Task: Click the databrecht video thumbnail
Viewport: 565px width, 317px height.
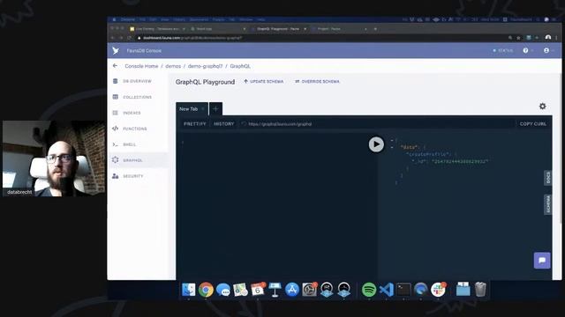Action: 54,158
